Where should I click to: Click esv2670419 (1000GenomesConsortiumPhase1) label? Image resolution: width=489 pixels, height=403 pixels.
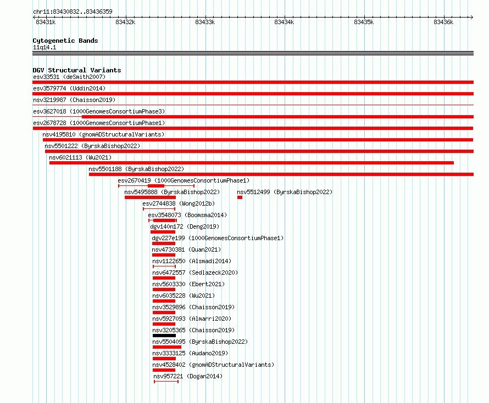[x=184, y=180]
